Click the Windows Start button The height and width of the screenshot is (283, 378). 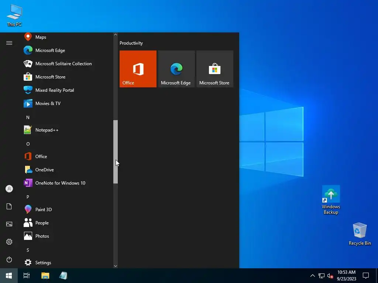click(x=9, y=276)
